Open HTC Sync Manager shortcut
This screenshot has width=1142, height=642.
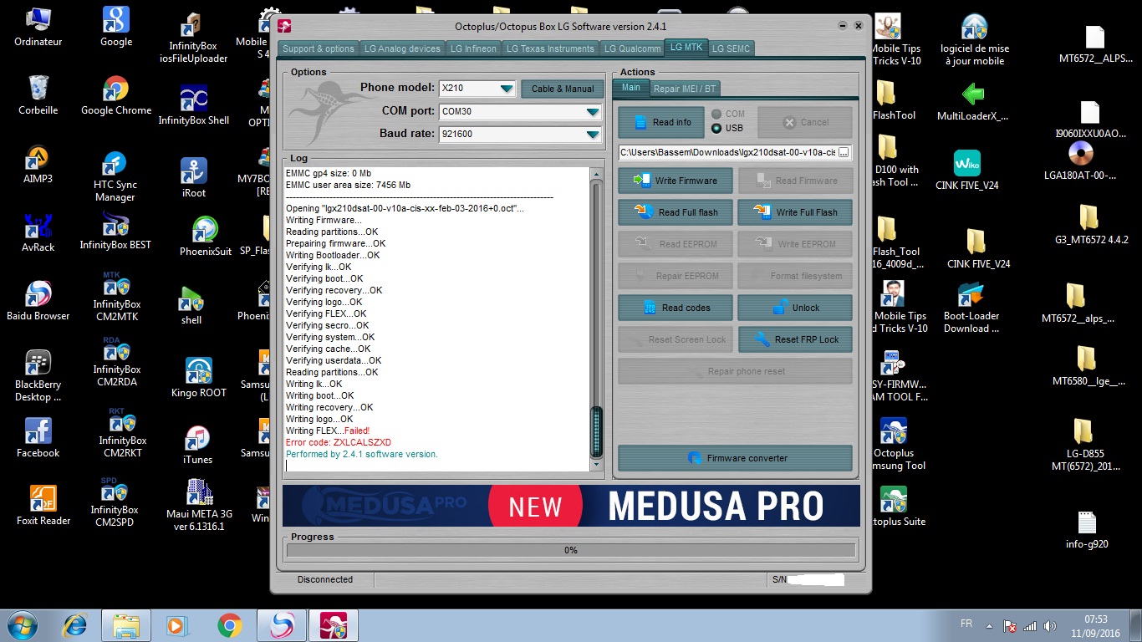tap(115, 177)
